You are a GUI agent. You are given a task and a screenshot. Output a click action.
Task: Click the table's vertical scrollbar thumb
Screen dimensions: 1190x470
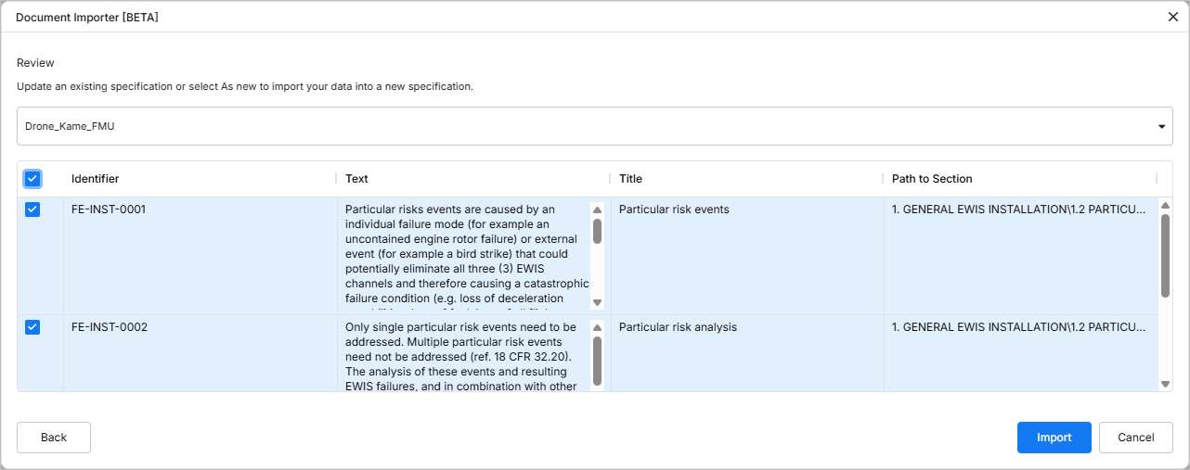[x=1165, y=255]
